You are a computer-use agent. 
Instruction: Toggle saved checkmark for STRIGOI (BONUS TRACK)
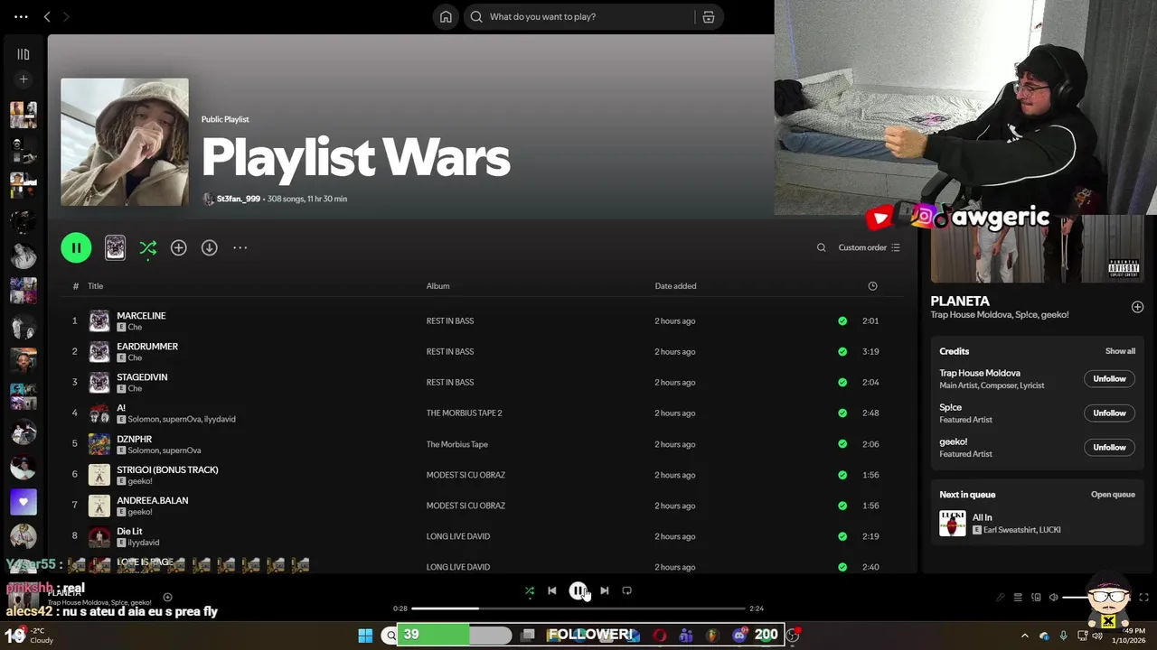click(x=842, y=475)
